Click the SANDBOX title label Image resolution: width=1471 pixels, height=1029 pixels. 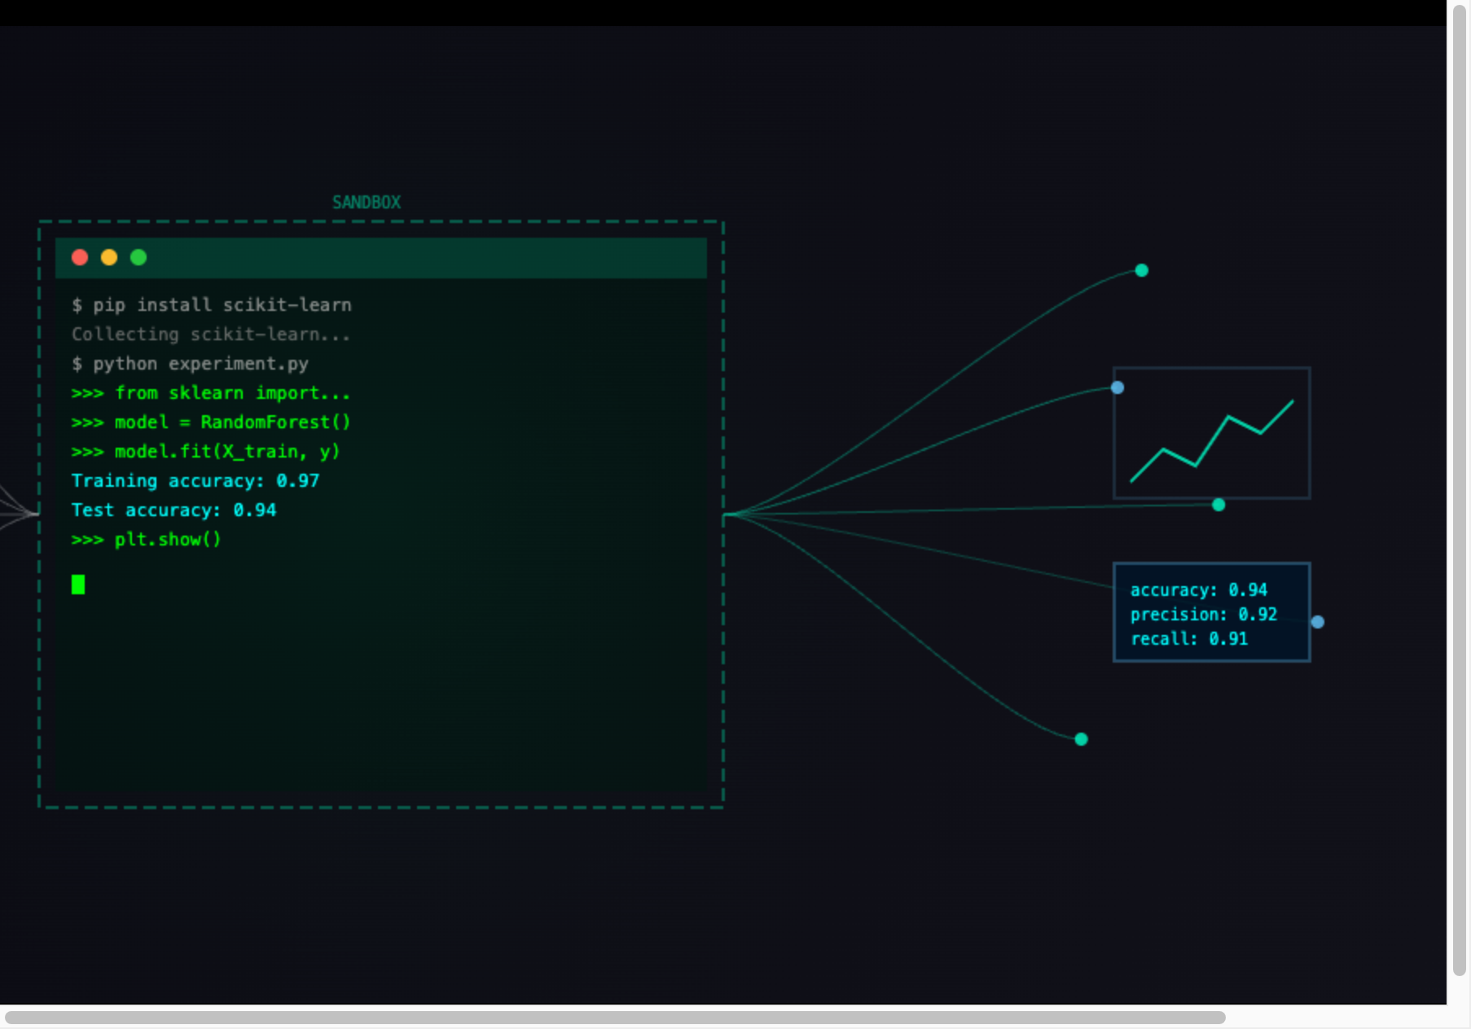point(366,201)
